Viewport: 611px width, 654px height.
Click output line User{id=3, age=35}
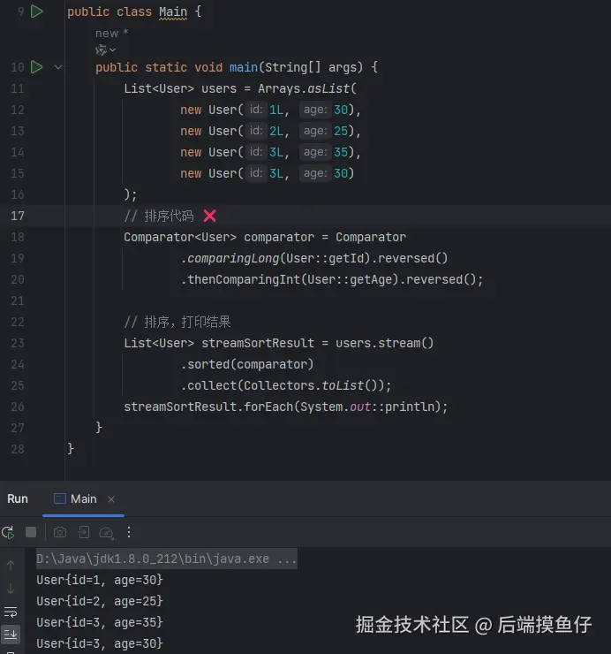pyautogui.click(x=100, y=622)
